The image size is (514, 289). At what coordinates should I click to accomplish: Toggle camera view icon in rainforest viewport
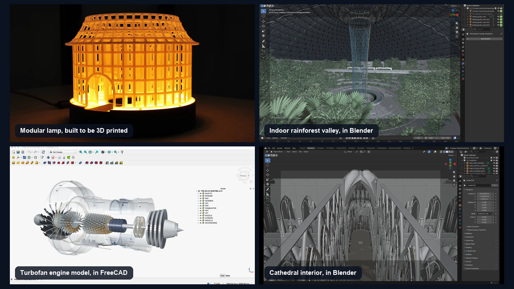(x=457, y=32)
